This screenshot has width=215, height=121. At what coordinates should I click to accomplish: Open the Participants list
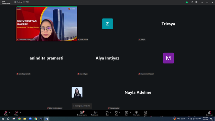click(x=95, y=113)
